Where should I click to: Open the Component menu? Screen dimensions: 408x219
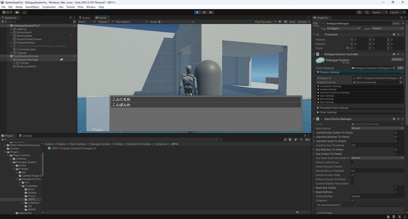[49, 7]
